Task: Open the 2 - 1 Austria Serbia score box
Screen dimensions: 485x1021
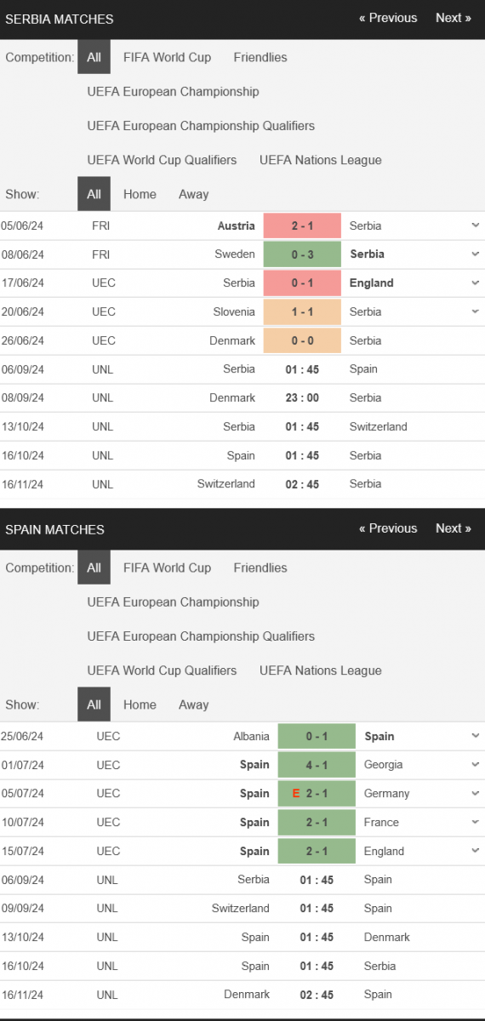Action: pos(302,225)
